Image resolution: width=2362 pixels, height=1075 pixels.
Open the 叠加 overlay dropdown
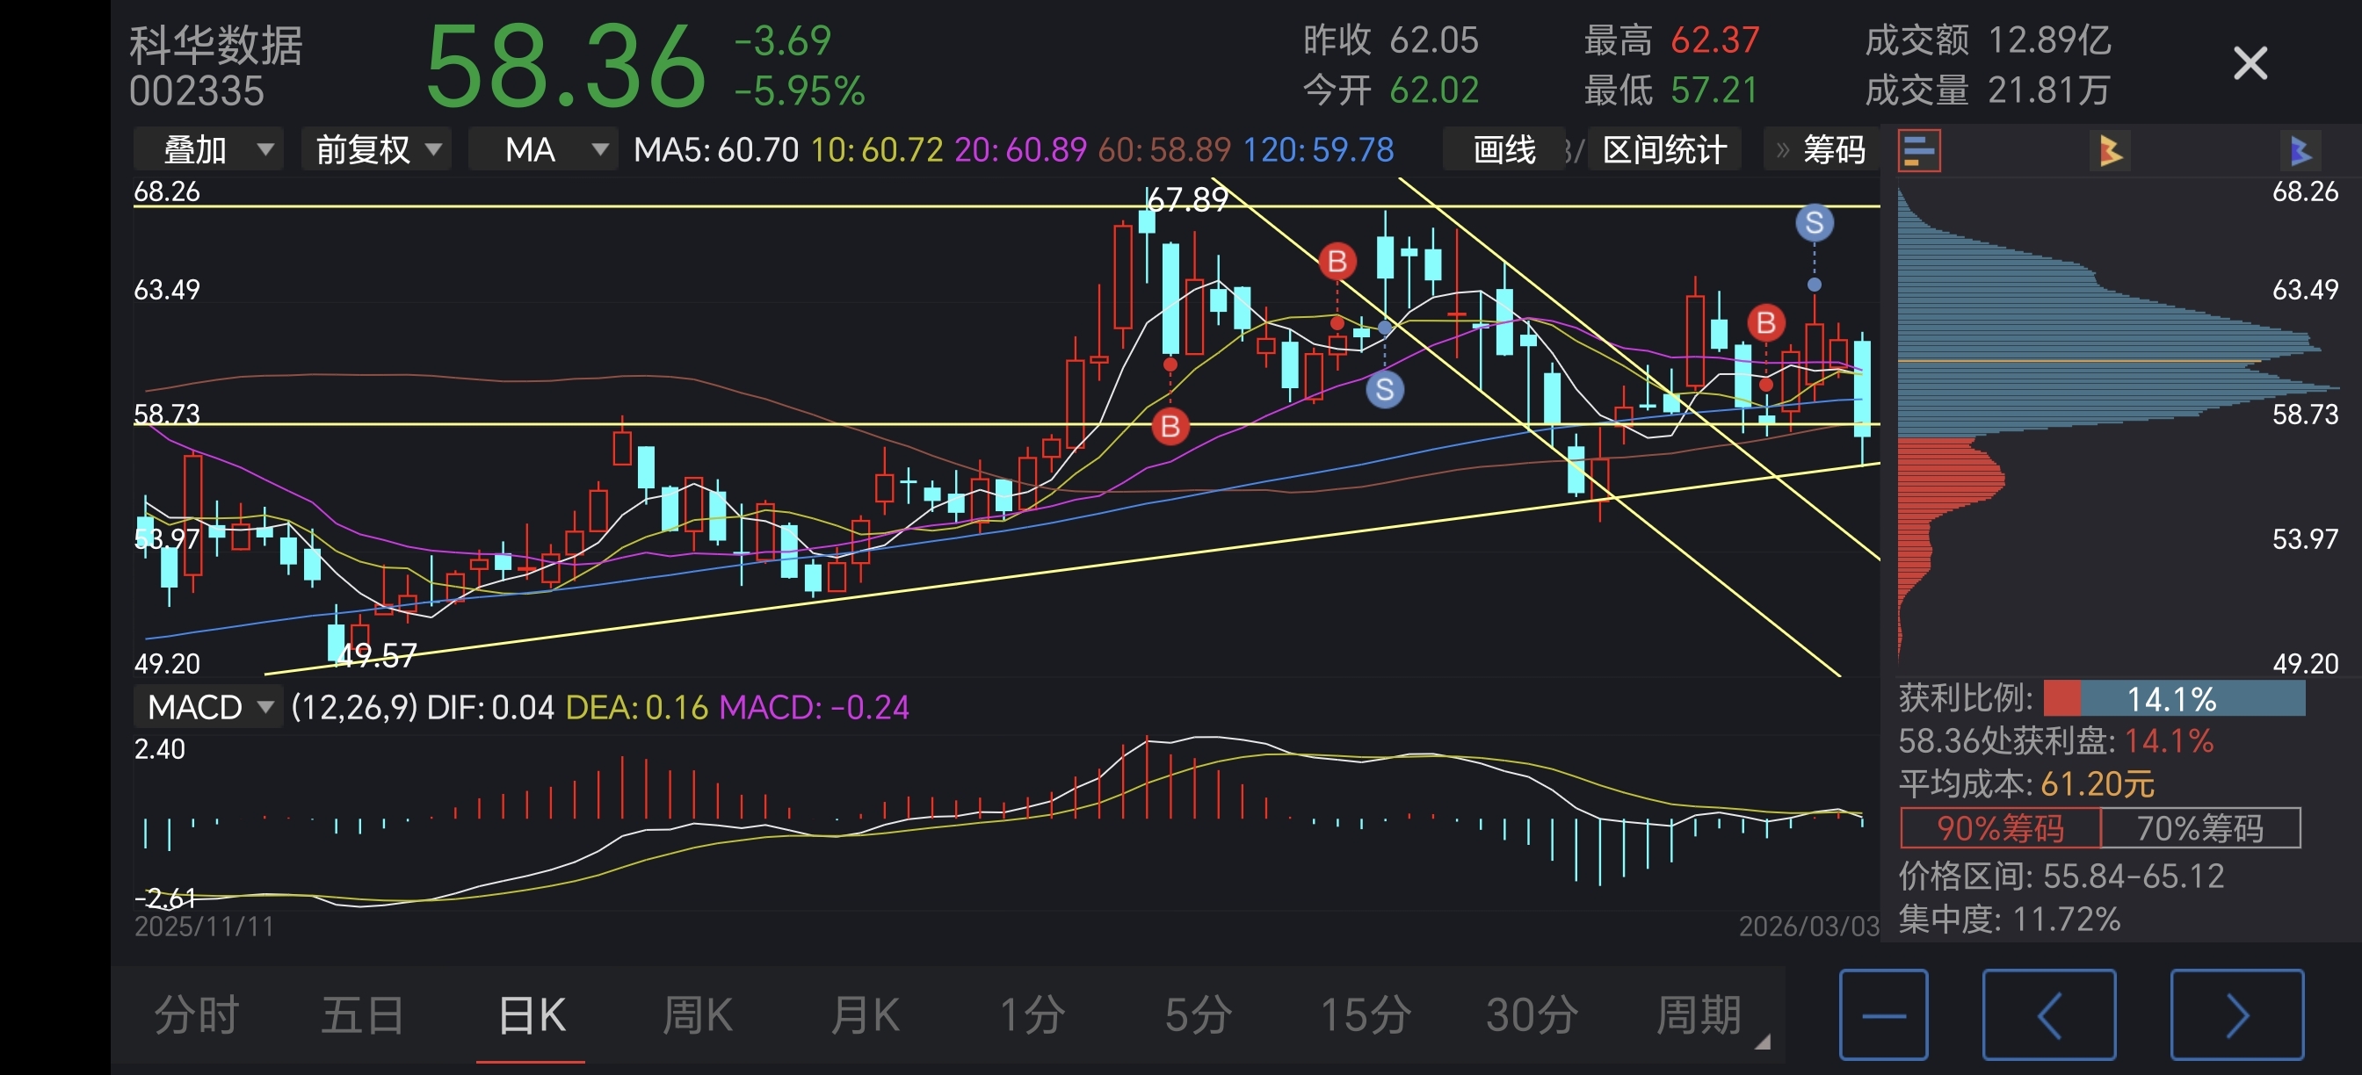click(208, 149)
